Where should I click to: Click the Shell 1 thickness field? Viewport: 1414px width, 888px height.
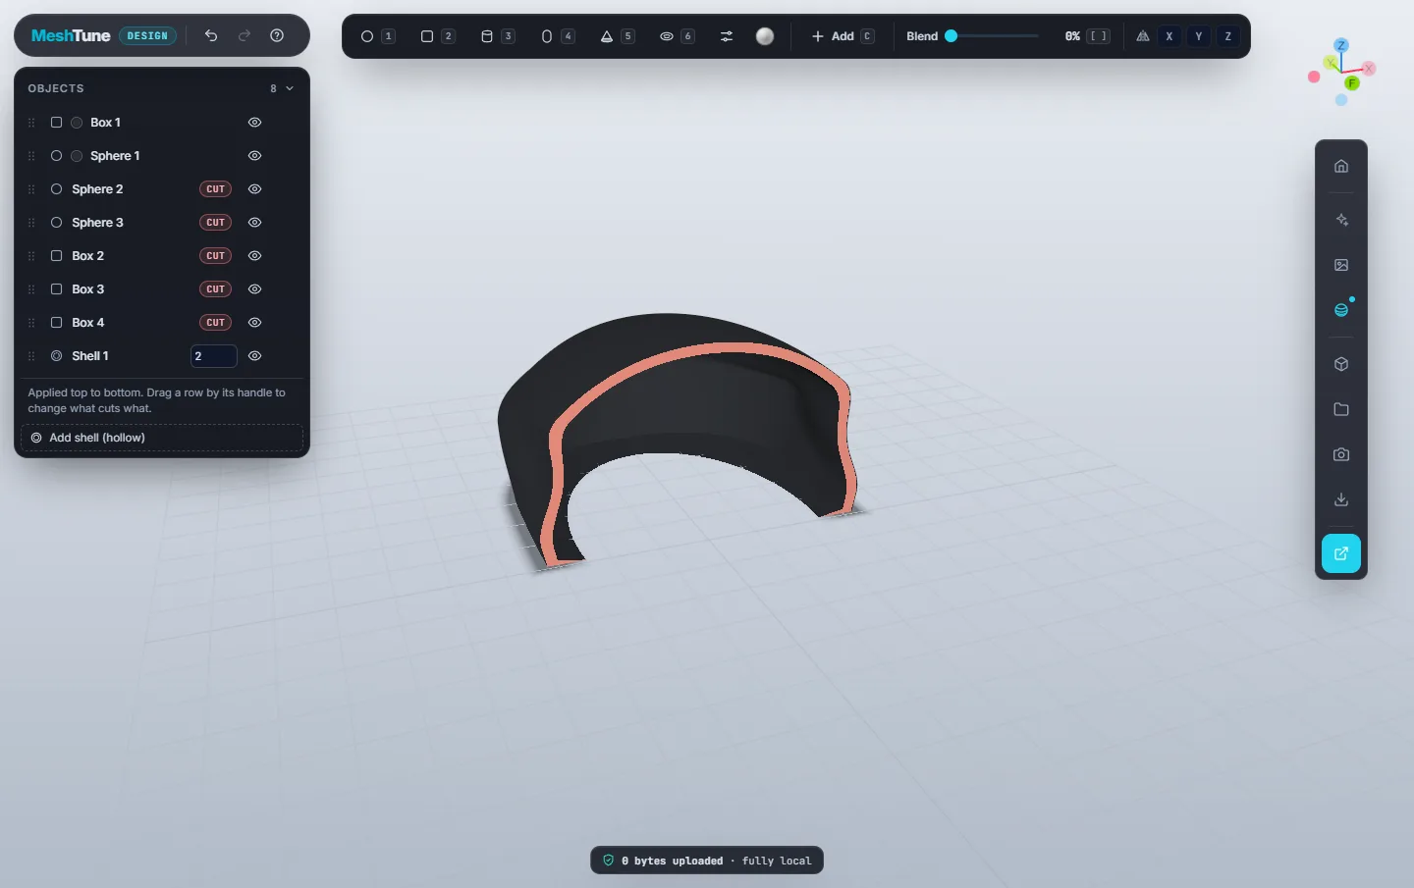click(213, 356)
